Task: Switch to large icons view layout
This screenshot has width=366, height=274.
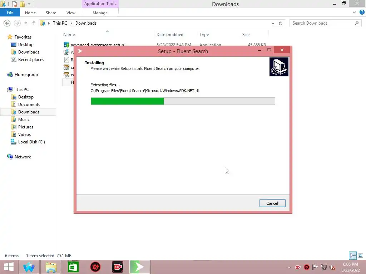Action: click(x=361, y=255)
